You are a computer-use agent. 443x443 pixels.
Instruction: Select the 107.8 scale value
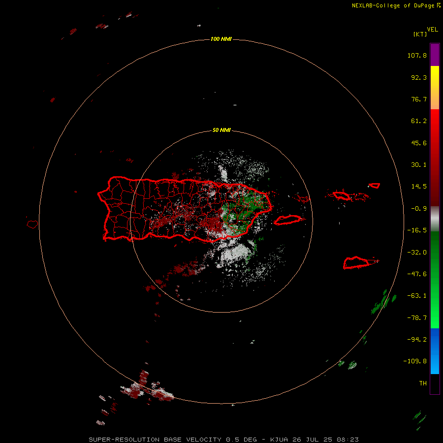[x=417, y=55]
